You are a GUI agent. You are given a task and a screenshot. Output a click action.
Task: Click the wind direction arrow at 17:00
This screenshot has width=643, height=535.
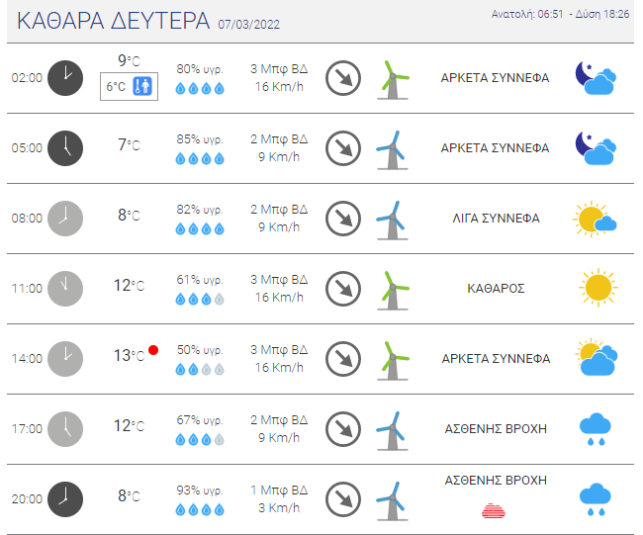point(343,428)
